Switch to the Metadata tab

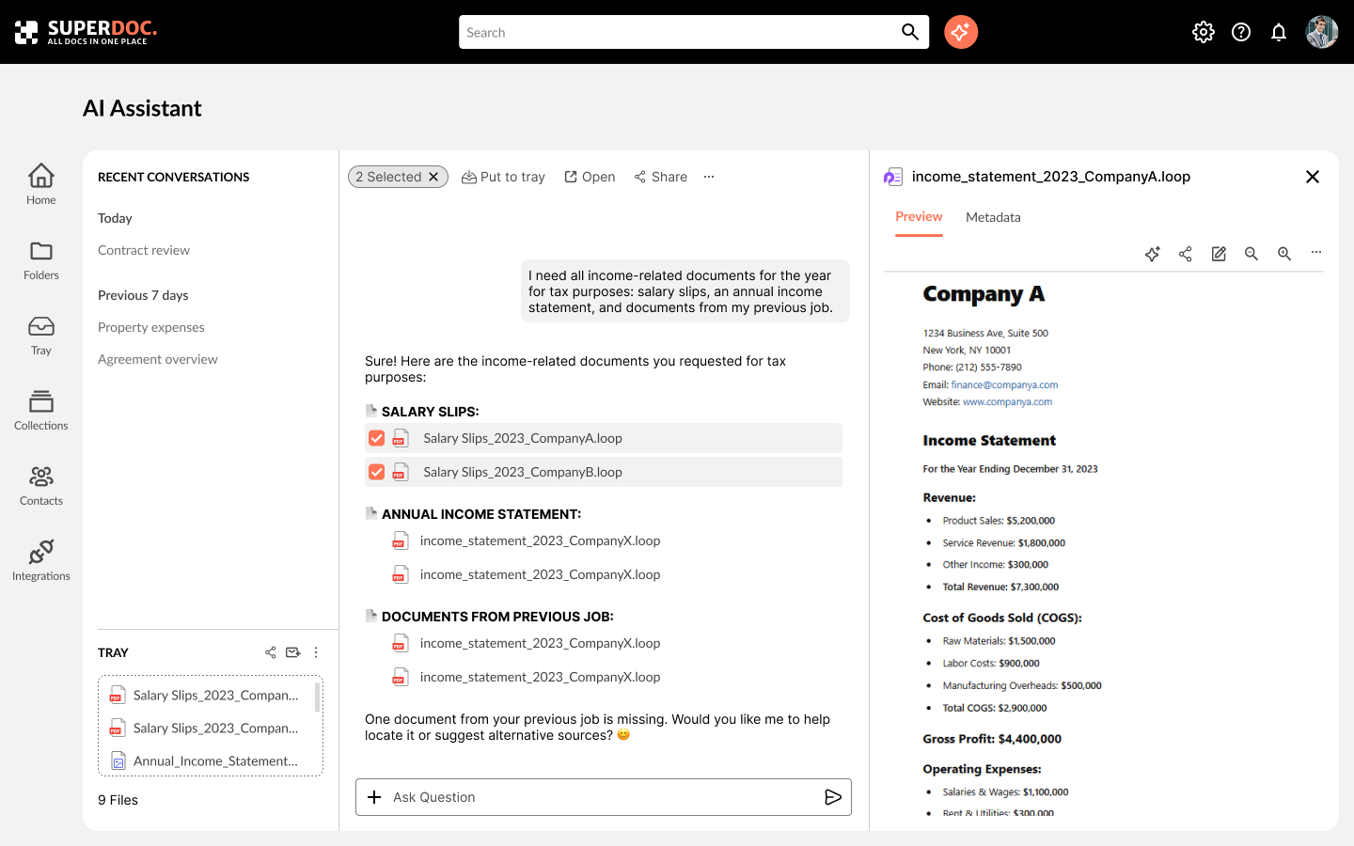pyautogui.click(x=993, y=217)
